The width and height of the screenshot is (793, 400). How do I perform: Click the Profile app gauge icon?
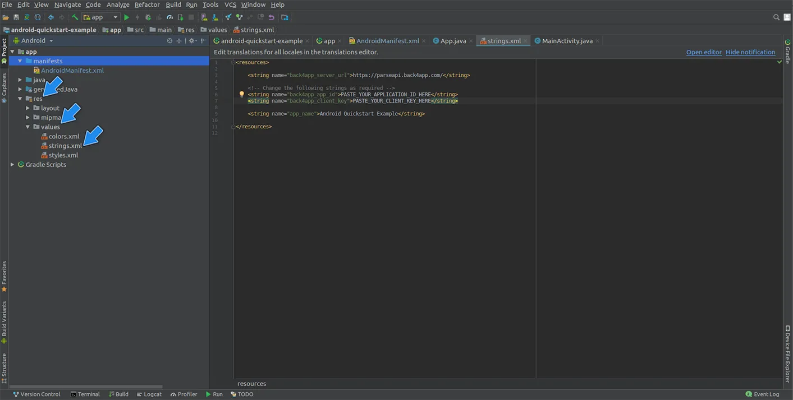[169, 17]
